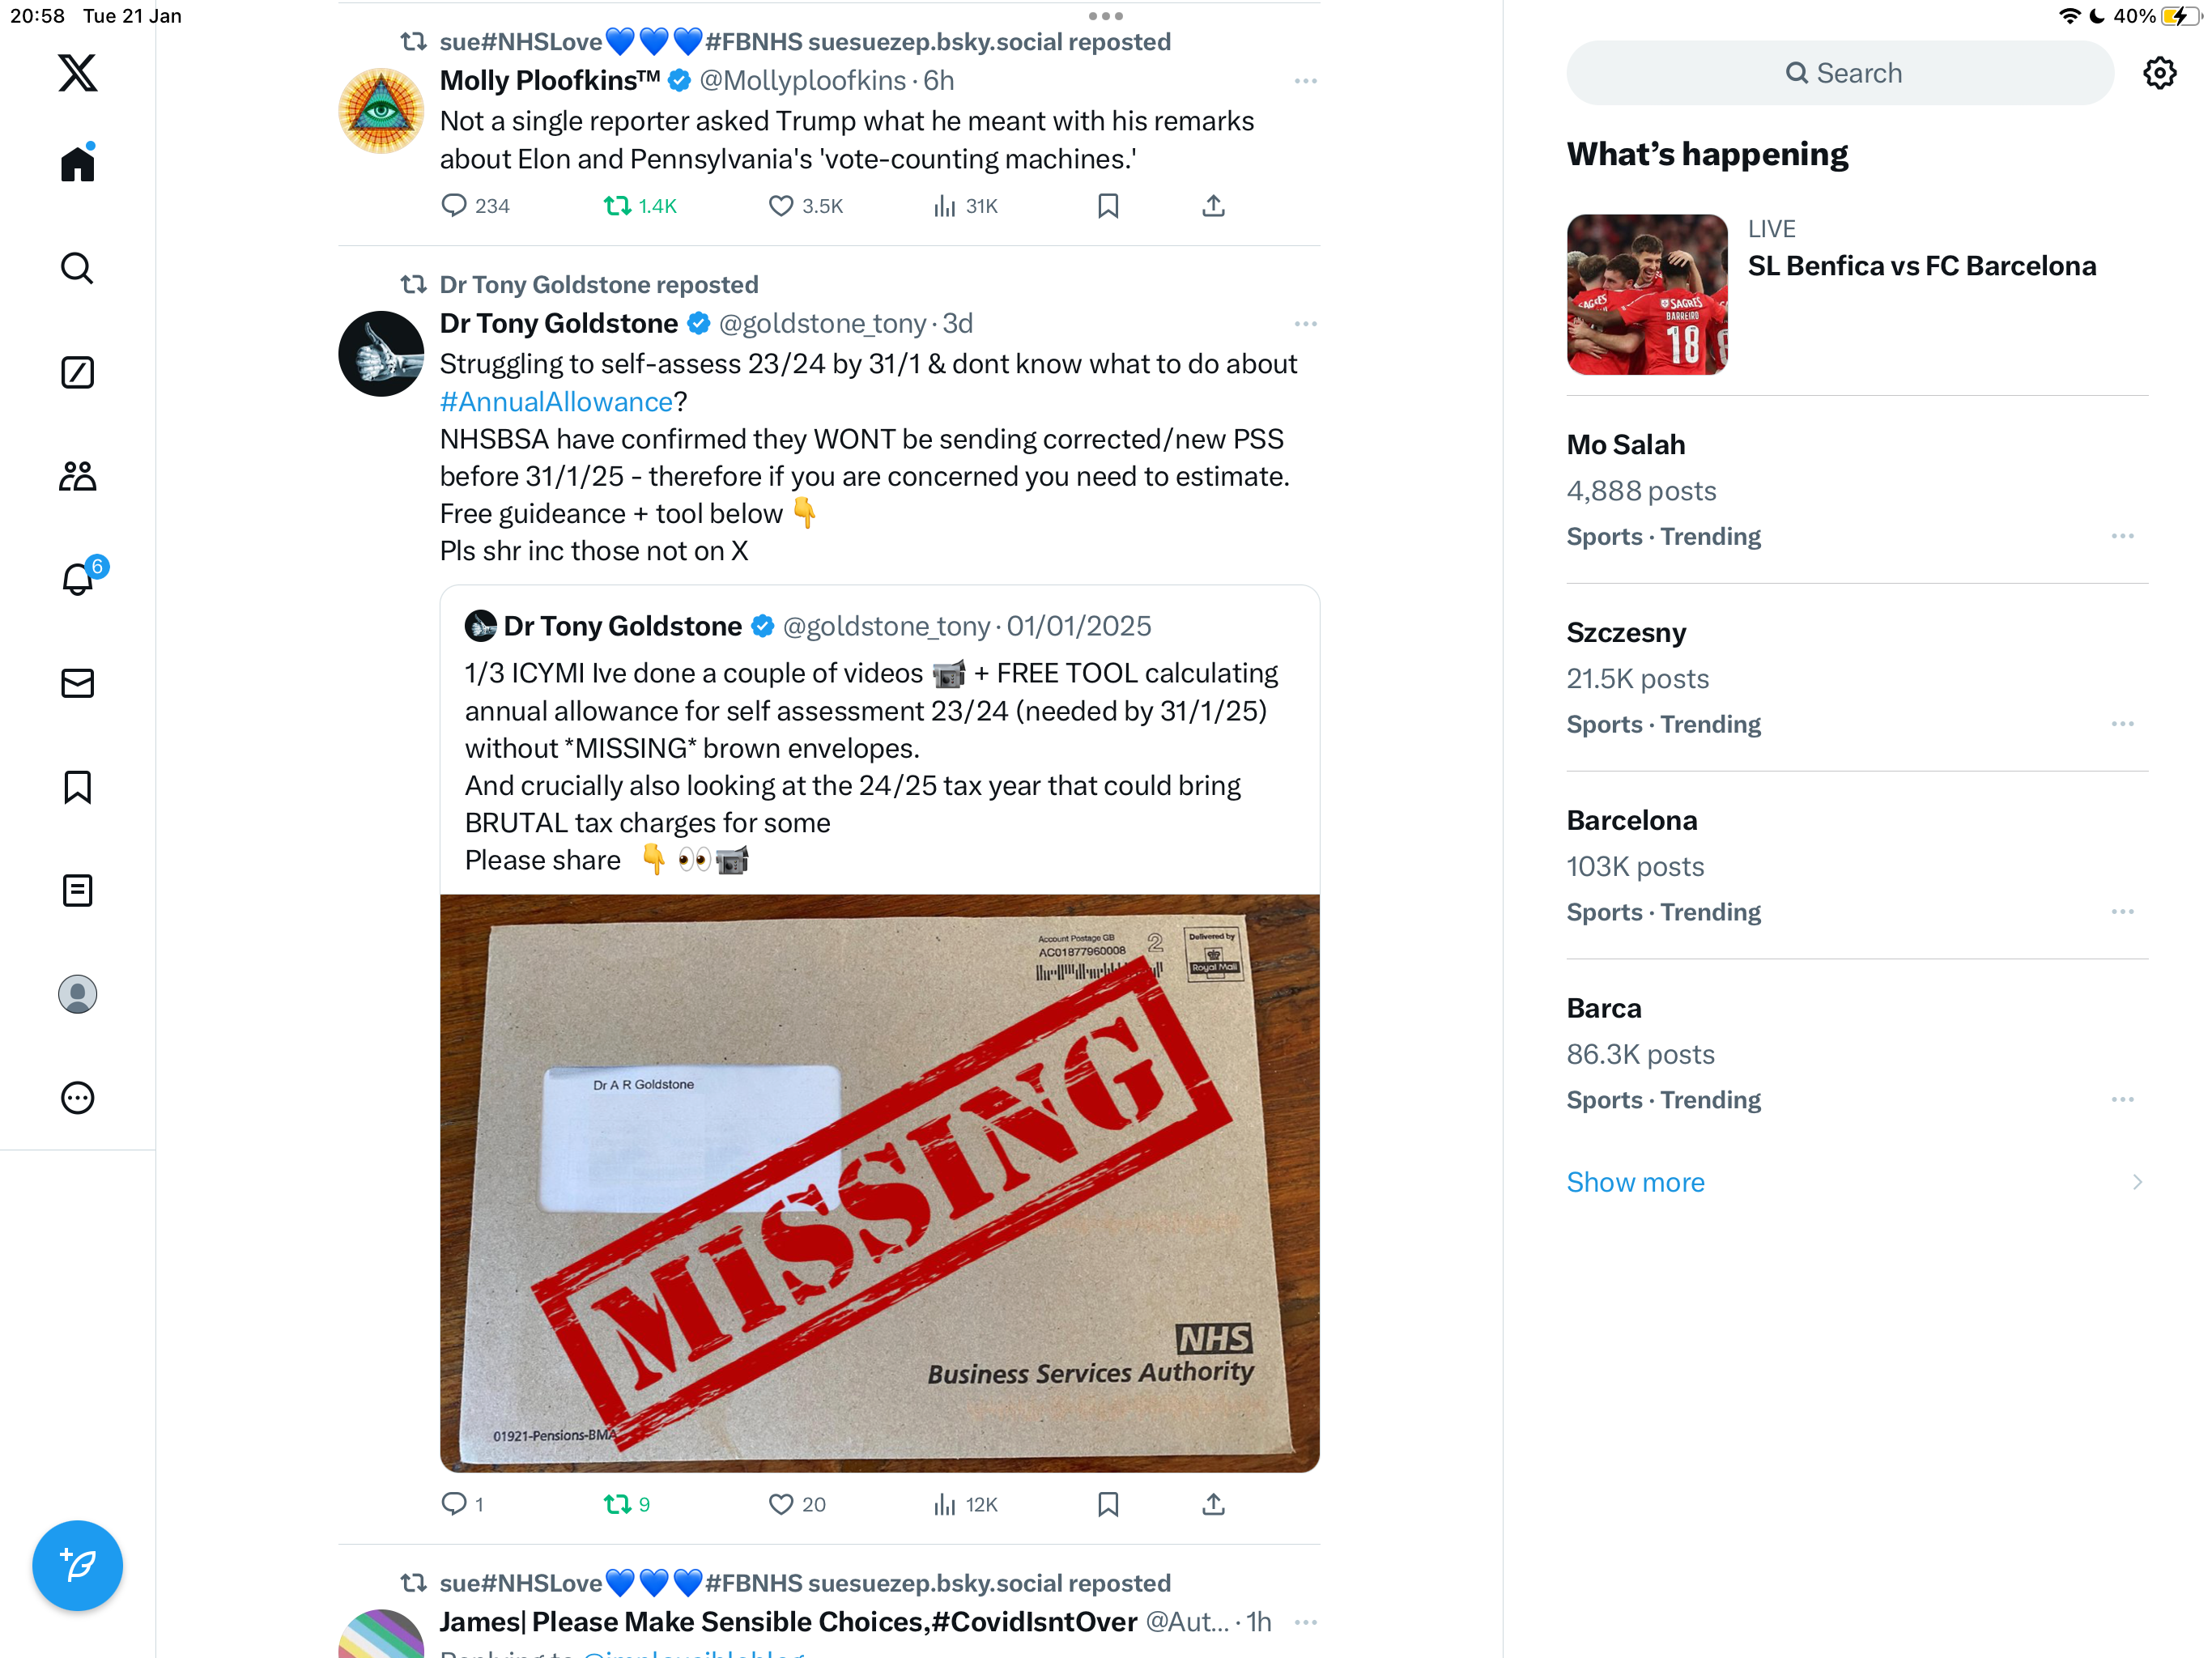Focus the Search input field
The image size is (2212, 1658).
[1840, 73]
